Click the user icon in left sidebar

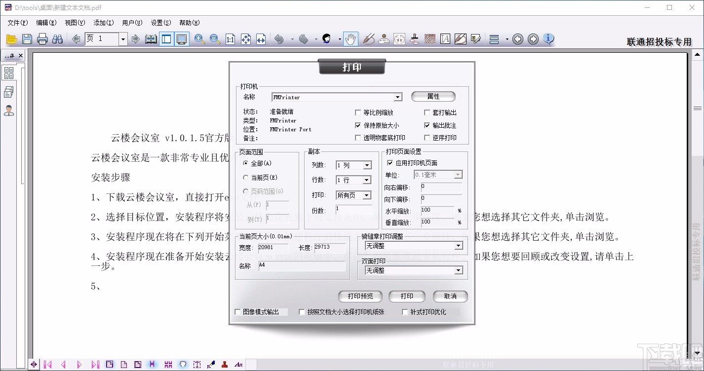point(9,111)
